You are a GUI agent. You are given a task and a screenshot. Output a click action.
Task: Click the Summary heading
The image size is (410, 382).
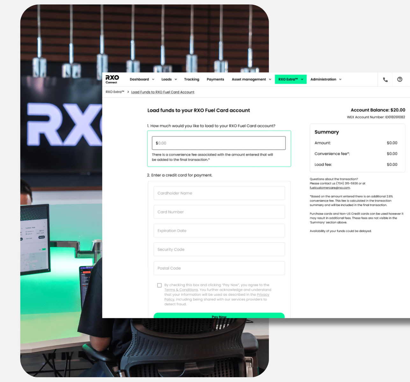[x=327, y=132]
